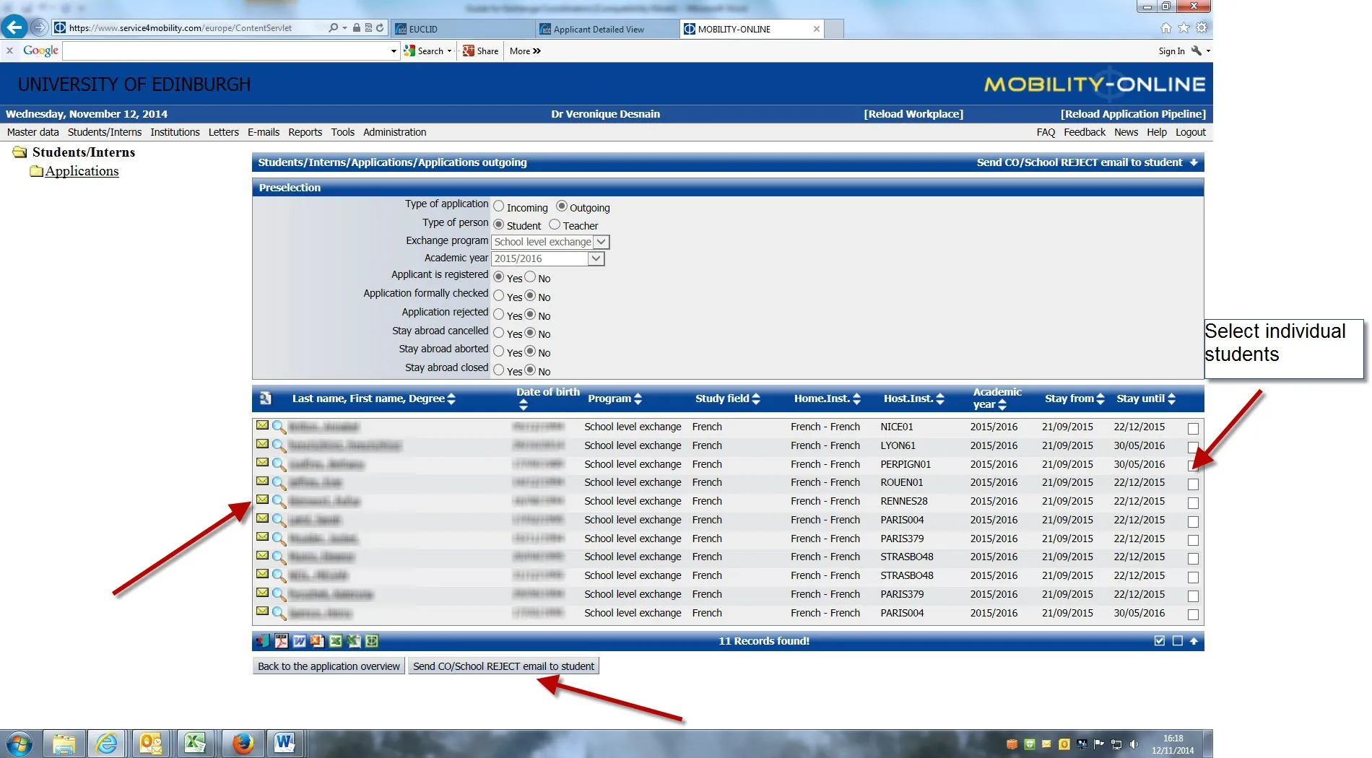Open the Reports menu
1372x758 pixels.
pos(305,132)
